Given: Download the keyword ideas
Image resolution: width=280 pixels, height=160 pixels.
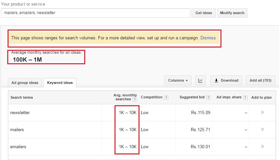Looking at the screenshot, I should tap(226, 80).
